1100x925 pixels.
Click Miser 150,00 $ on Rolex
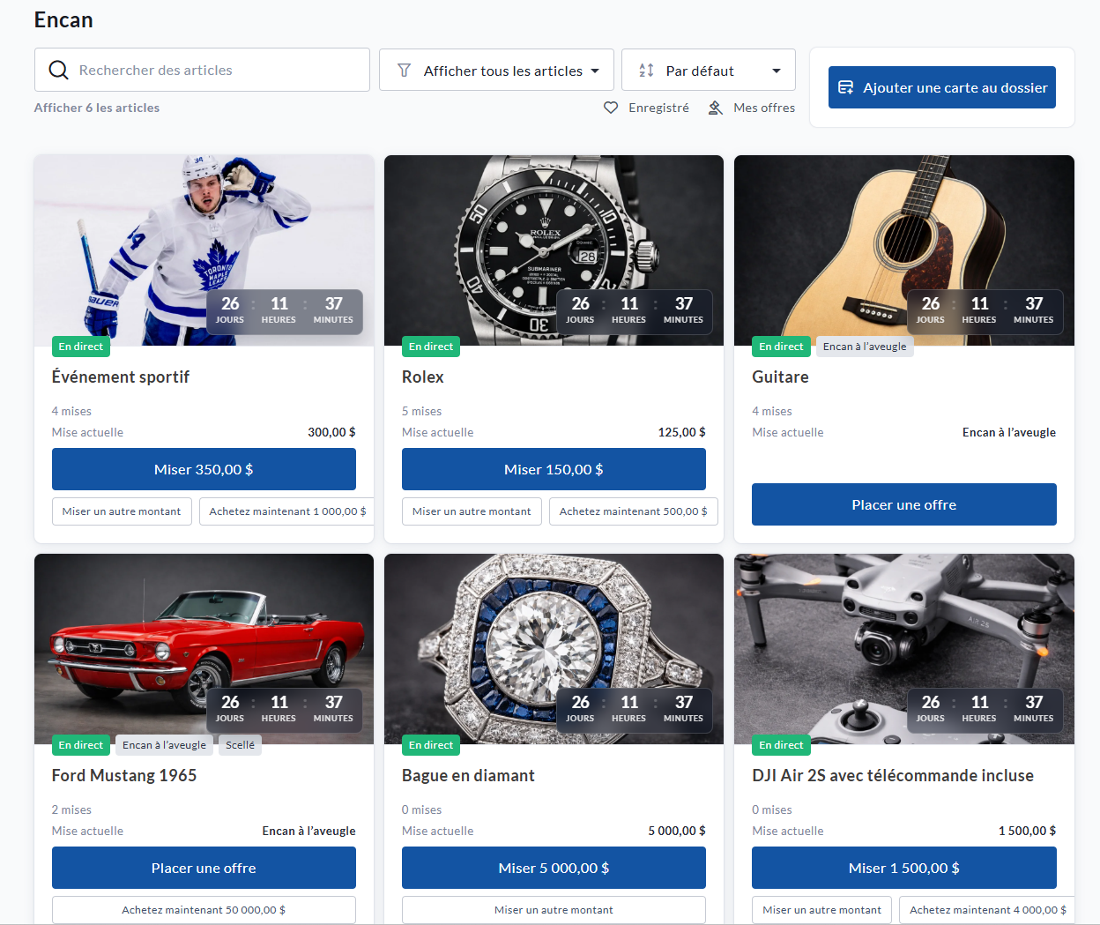click(554, 469)
